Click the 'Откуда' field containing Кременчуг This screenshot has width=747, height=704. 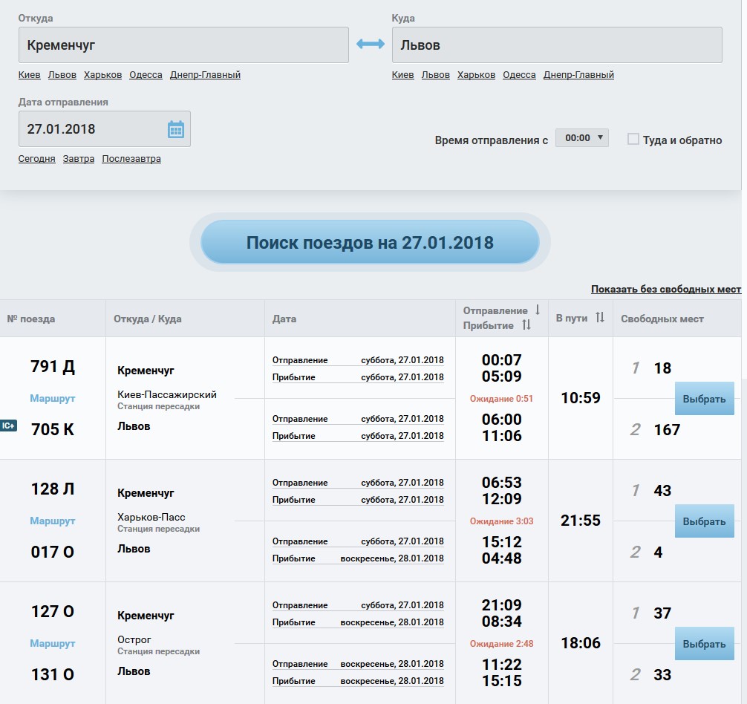click(183, 45)
